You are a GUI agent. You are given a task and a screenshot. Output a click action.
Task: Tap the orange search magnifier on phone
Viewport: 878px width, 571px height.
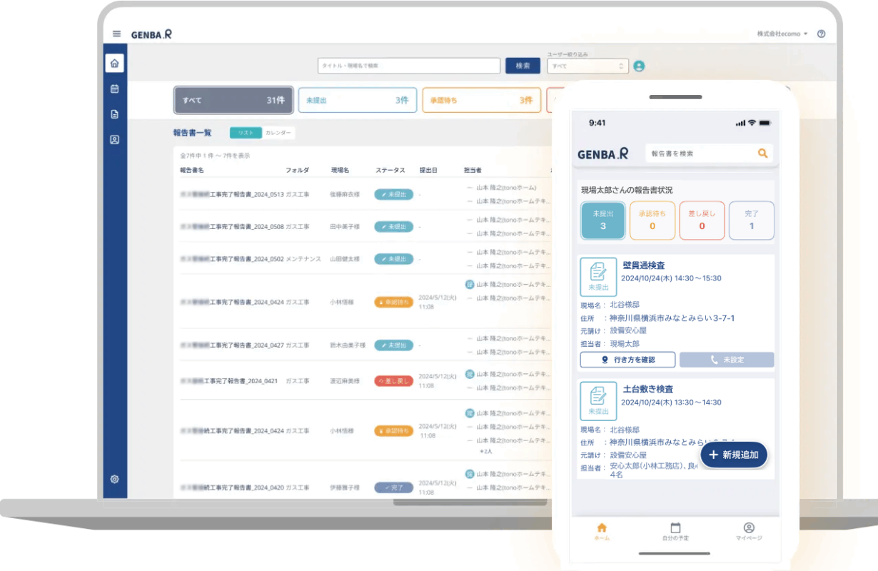tap(762, 153)
